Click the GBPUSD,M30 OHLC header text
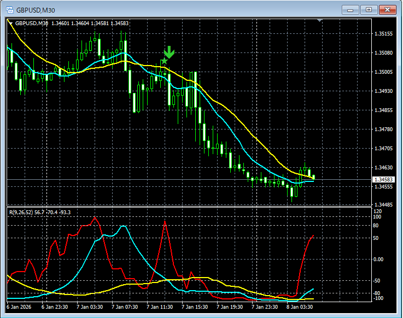403x318 pixels. (72, 23)
